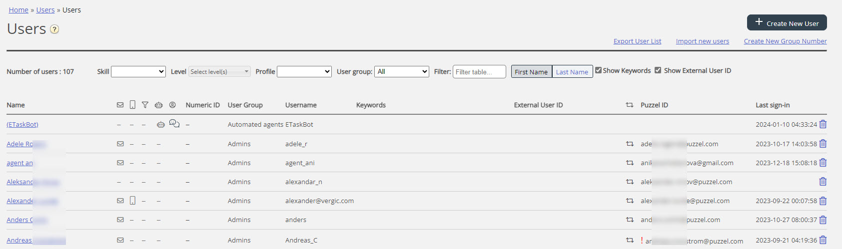Image resolution: width=842 pixels, height=249 pixels.
Task: Click the chat bubbles icon in ETaskBot row
Action: point(174,124)
